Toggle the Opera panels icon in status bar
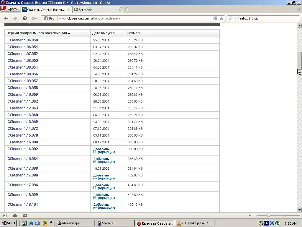Screen dimensions: 302x227 click(x=5, y=215)
